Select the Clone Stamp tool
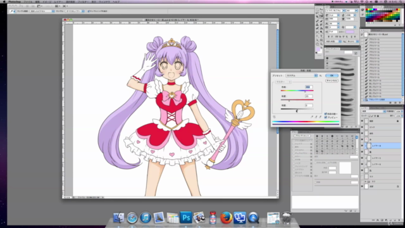The image size is (405, 228). click(x=317, y=25)
